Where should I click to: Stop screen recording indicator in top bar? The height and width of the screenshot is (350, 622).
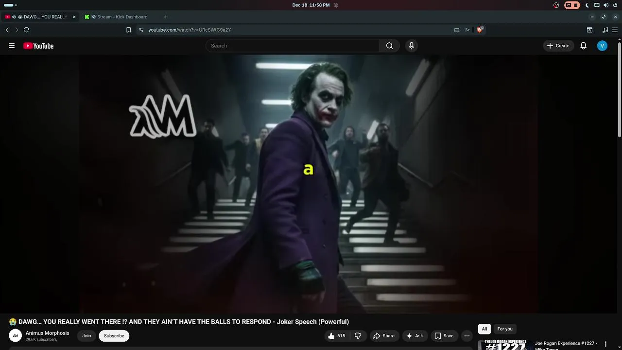(572, 5)
